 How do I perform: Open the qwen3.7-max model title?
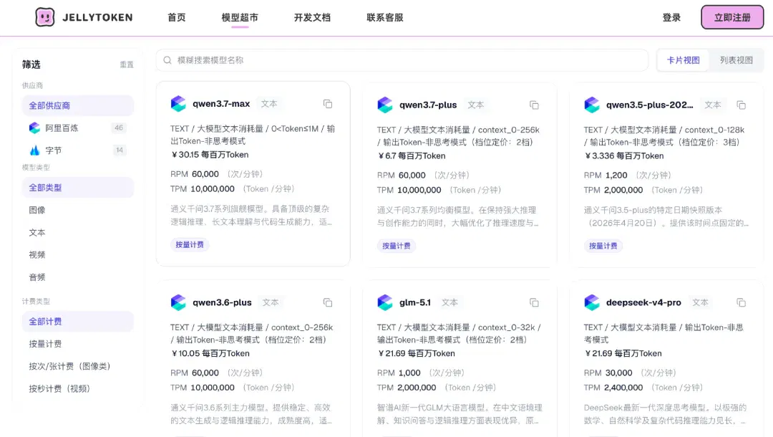pyautogui.click(x=221, y=104)
